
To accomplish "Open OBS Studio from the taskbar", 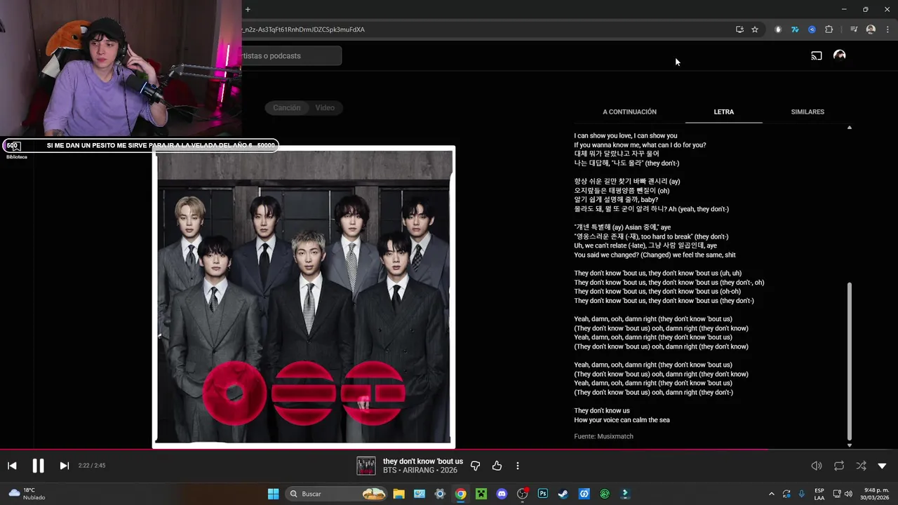I will click(x=522, y=494).
